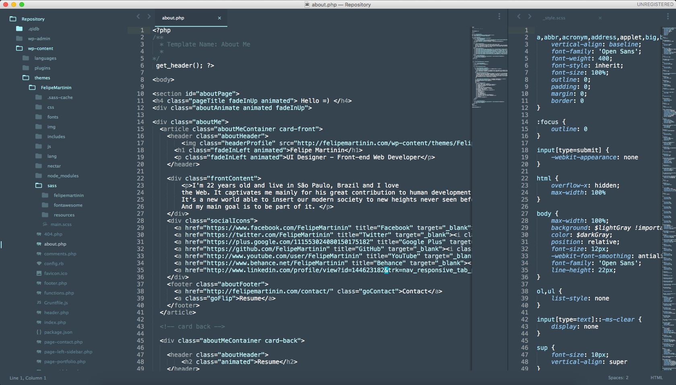The image size is (676, 385).
Task: Place cursor on the get_header(); line
Action: click(185, 66)
